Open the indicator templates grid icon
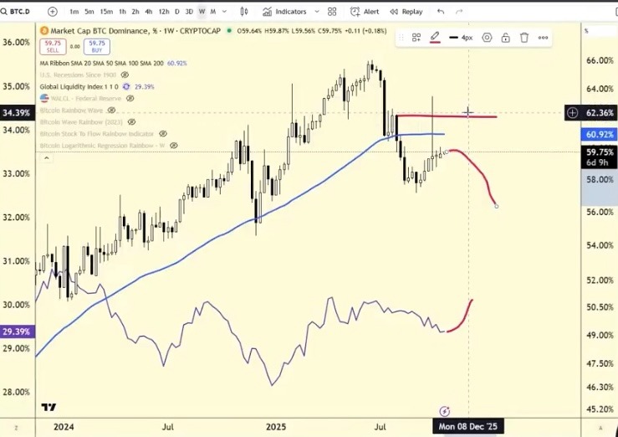 (332, 12)
